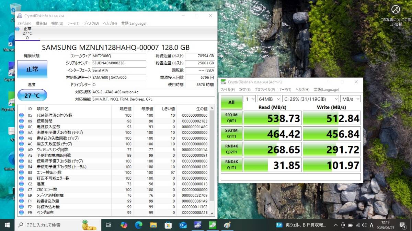Screen dimensions: 412x231
Task: Open the Wi-Fi network tray icon
Action: coord(357,225)
